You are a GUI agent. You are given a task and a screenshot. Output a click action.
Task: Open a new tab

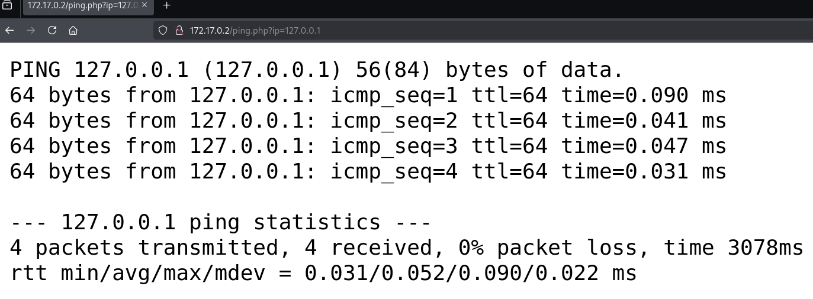(x=166, y=5)
